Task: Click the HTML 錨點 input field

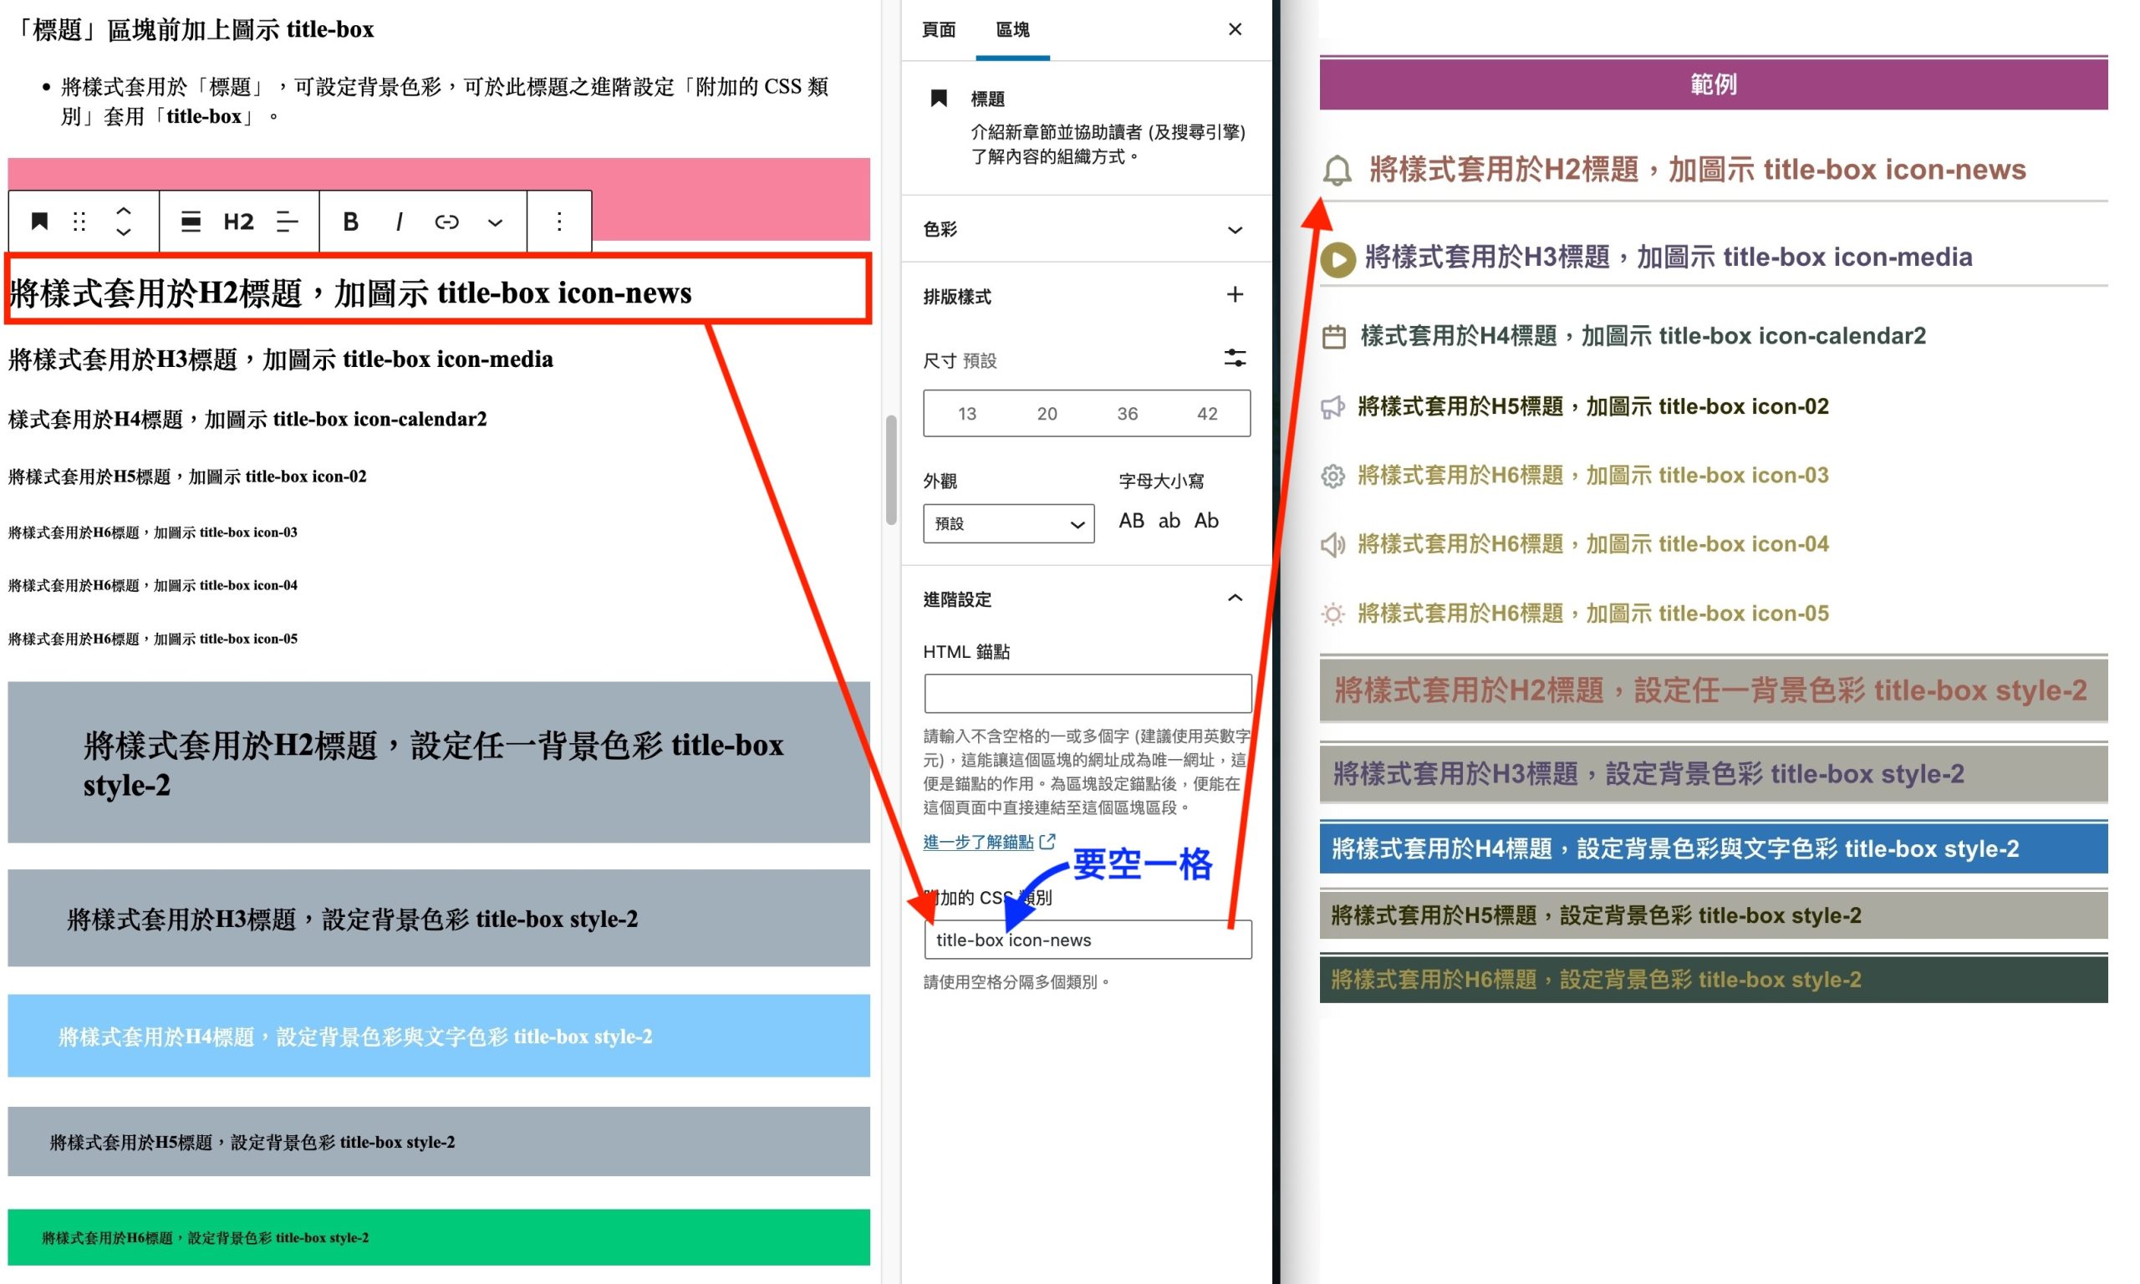Action: [1088, 693]
